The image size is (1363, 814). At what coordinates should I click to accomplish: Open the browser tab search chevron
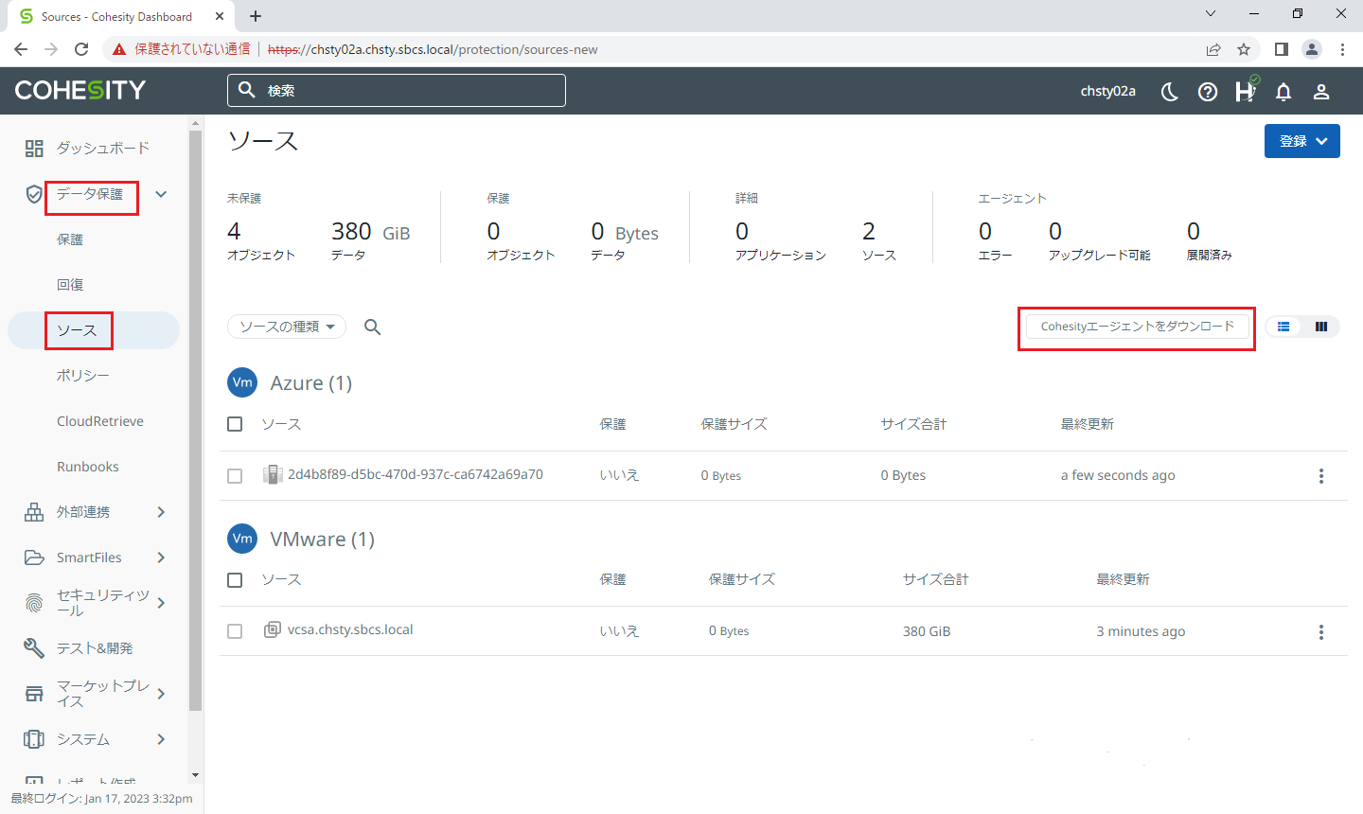click(x=1211, y=14)
